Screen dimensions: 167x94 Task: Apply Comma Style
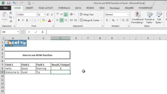click(x=117, y=20)
